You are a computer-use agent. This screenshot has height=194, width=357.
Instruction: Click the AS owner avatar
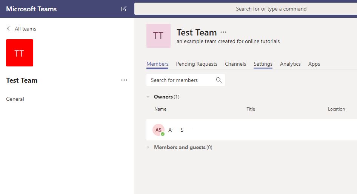(158, 130)
